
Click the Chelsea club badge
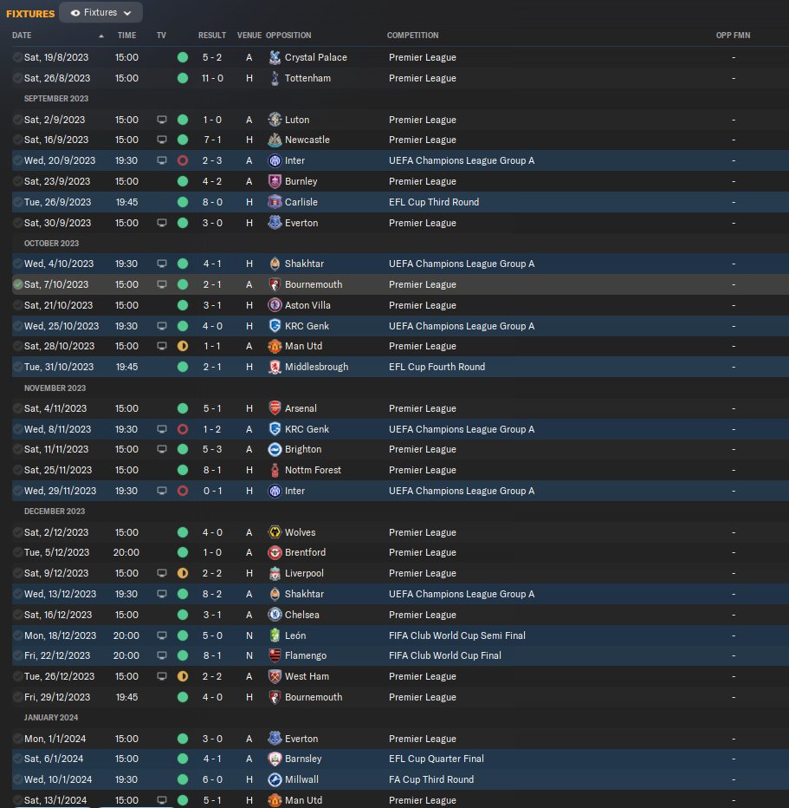[x=275, y=615]
